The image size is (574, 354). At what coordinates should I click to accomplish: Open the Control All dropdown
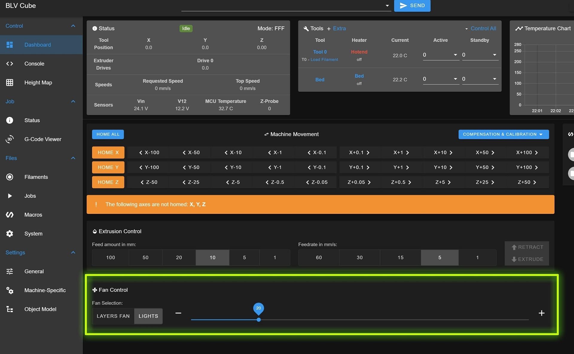coord(480,29)
